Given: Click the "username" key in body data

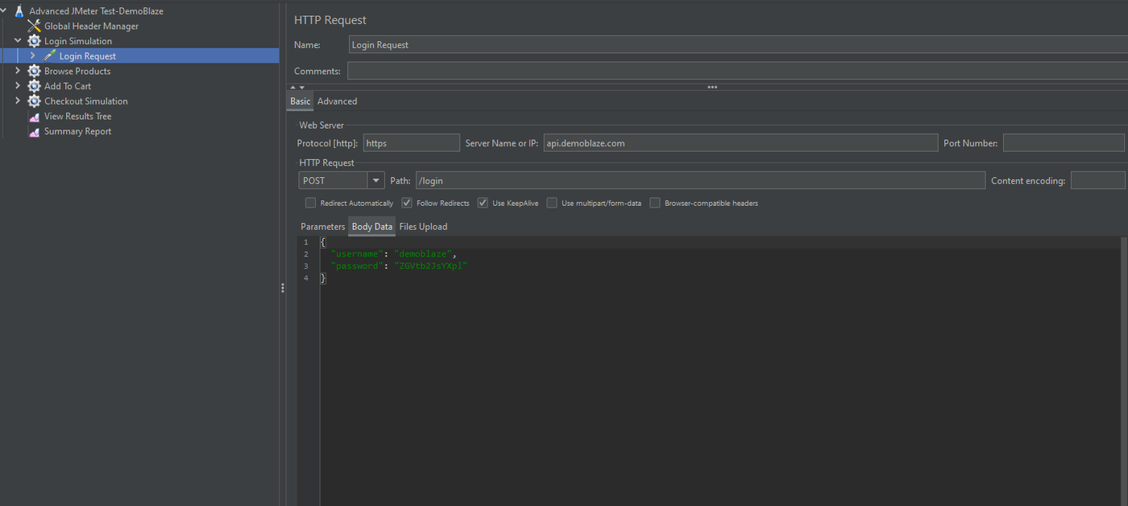Looking at the screenshot, I should pos(357,254).
